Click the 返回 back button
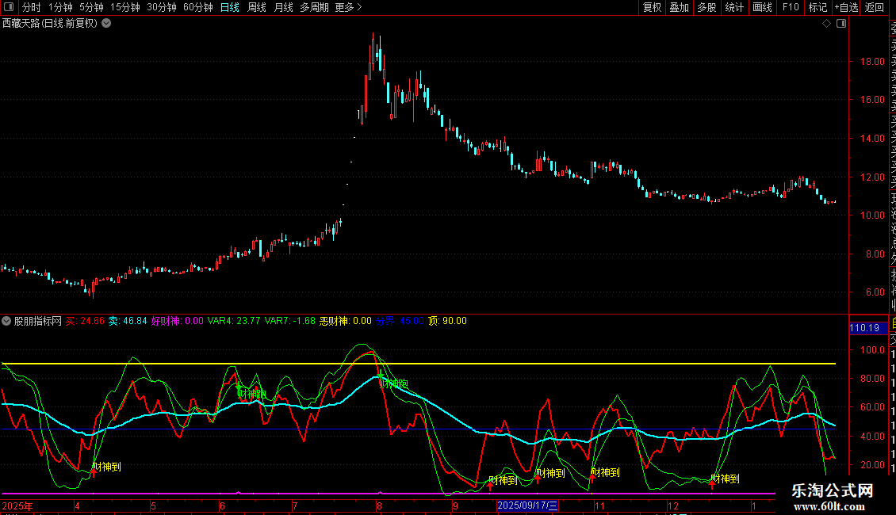The width and height of the screenshot is (896, 515). tap(875, 7)
